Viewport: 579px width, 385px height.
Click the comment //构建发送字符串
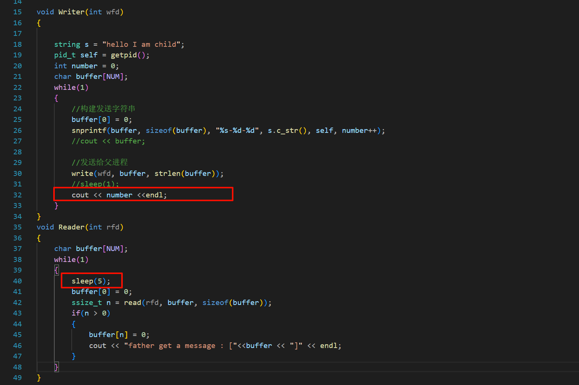pos(103,109)
